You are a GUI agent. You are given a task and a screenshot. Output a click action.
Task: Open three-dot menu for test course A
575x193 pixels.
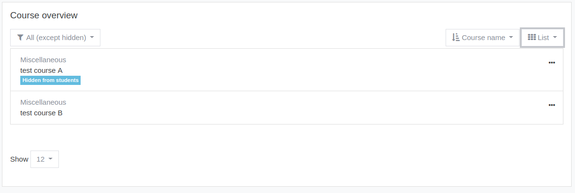coord(551,63)
